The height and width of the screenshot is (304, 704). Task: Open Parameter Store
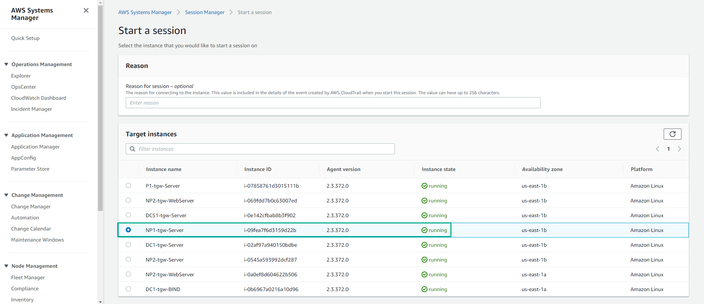pos(30,169)
